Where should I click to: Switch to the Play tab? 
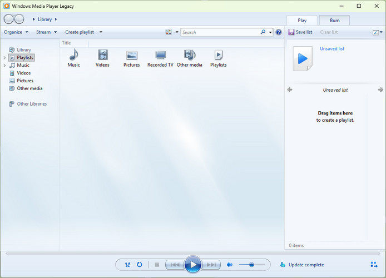pos(302,21)
